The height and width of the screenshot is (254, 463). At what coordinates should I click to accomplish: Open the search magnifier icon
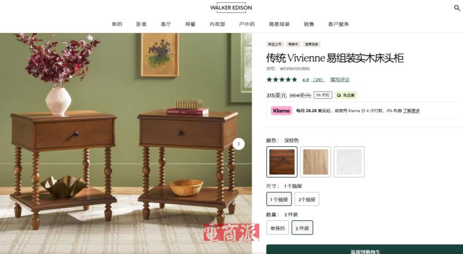click(x=457, y=8)
